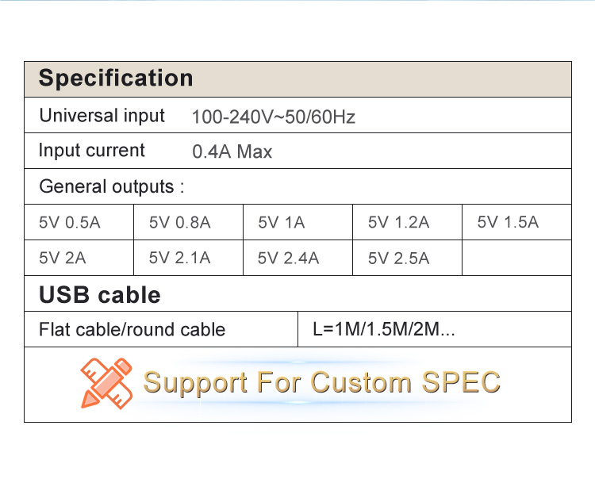Select the Universal input label

(x=102, y=115)
